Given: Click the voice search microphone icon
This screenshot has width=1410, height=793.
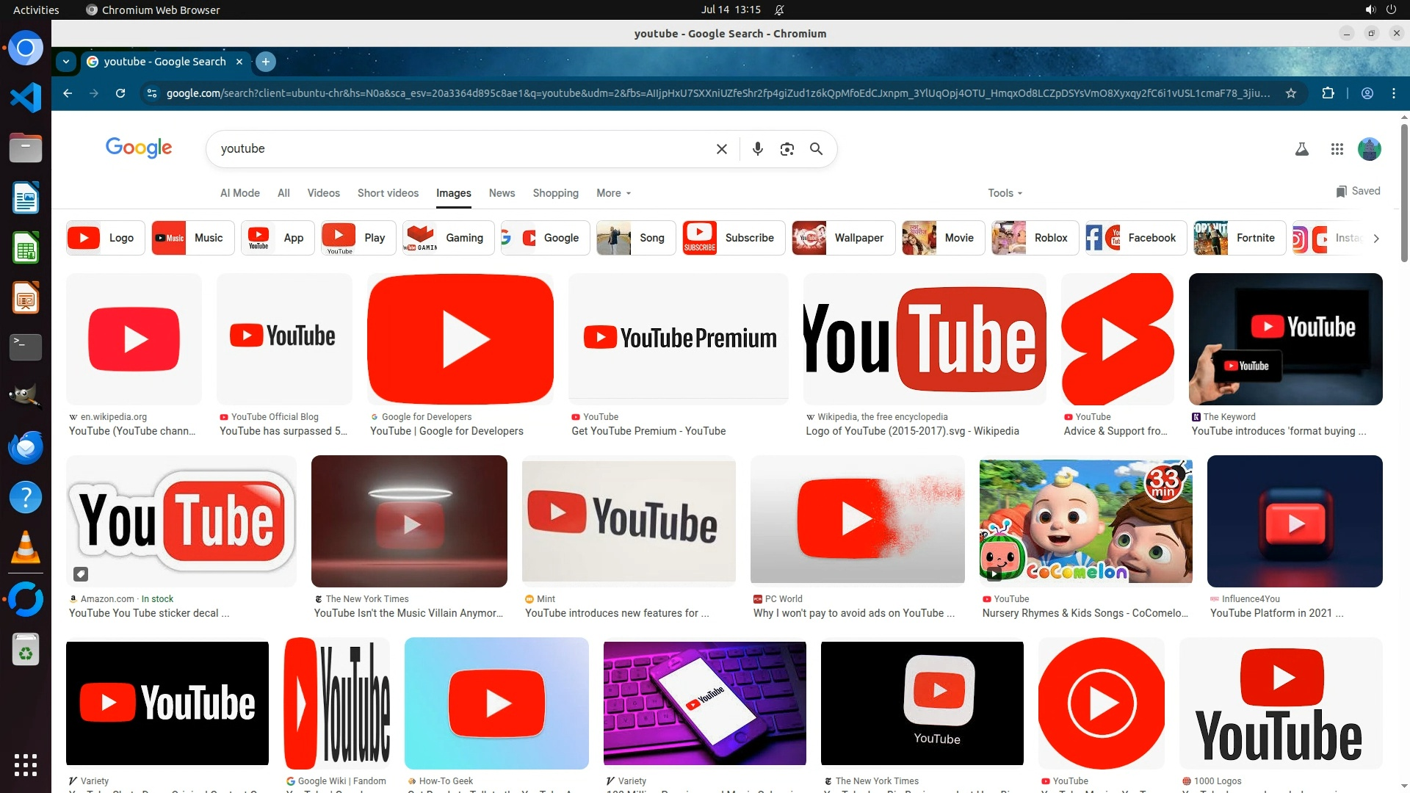Looking at the screenshot, I should [758, 149].
